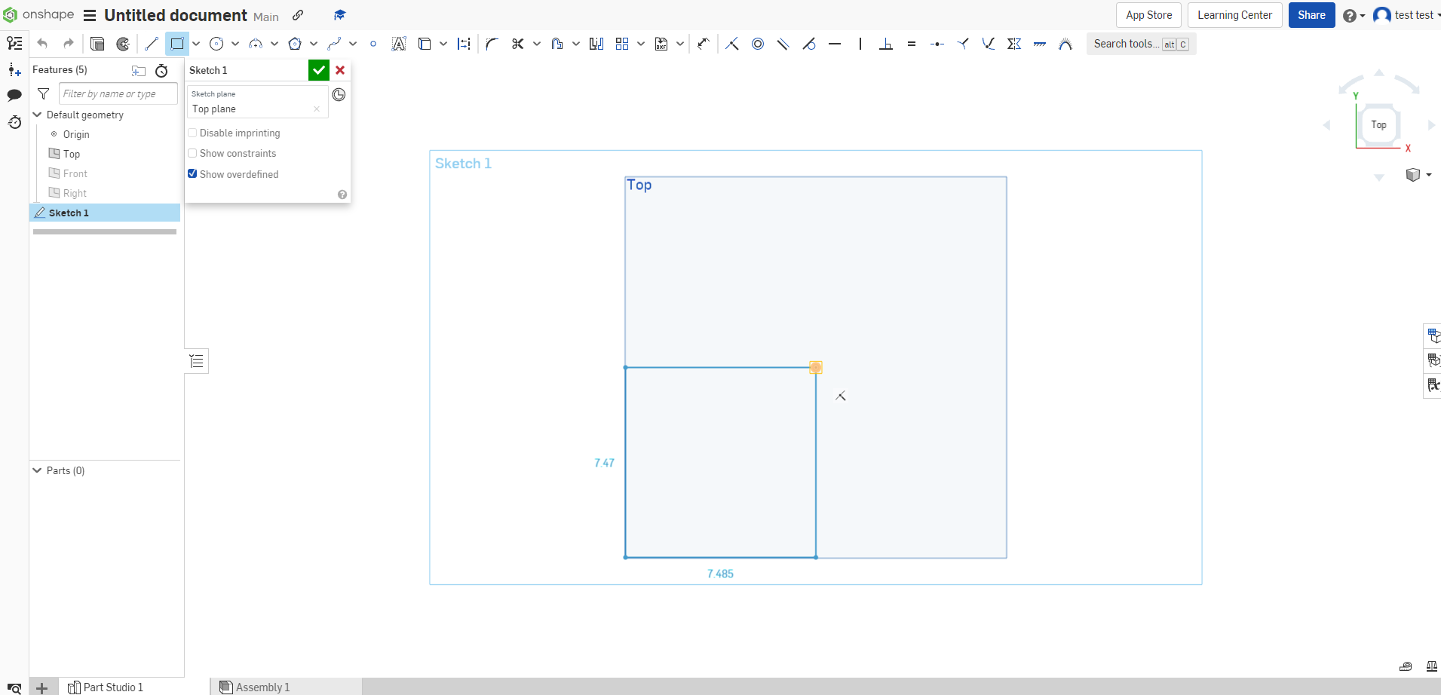
Task: Click the Share button
Action: point(1311,15)
